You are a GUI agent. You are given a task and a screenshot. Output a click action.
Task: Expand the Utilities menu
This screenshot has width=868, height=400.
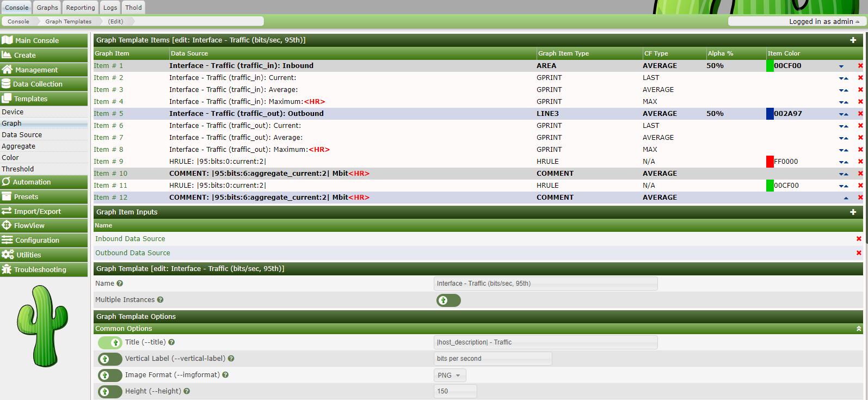tap(44, 255)
